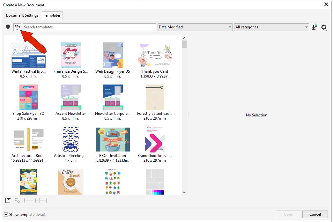This screenshot has width=333, height=222.
Task: Click the Open button
Action: coord(288,214)
